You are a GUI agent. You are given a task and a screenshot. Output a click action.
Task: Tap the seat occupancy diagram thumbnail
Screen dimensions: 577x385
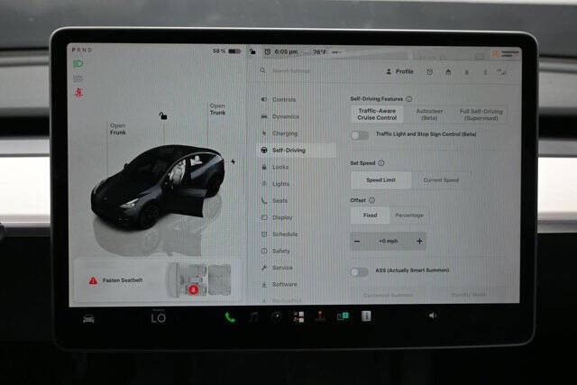point(198,280)
